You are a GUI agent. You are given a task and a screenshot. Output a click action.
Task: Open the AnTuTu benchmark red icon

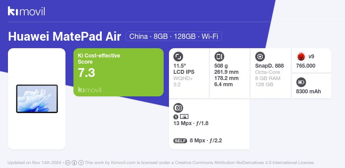point(301,57)
